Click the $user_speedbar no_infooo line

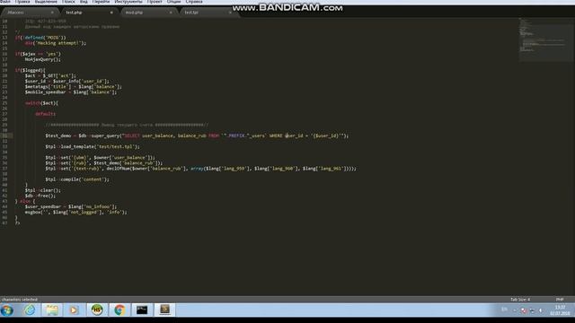tap(71, 206)
